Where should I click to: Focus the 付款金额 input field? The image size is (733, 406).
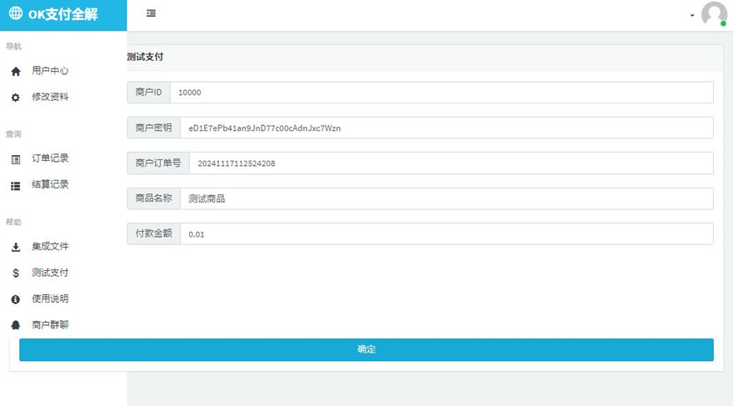click(447, 234)
